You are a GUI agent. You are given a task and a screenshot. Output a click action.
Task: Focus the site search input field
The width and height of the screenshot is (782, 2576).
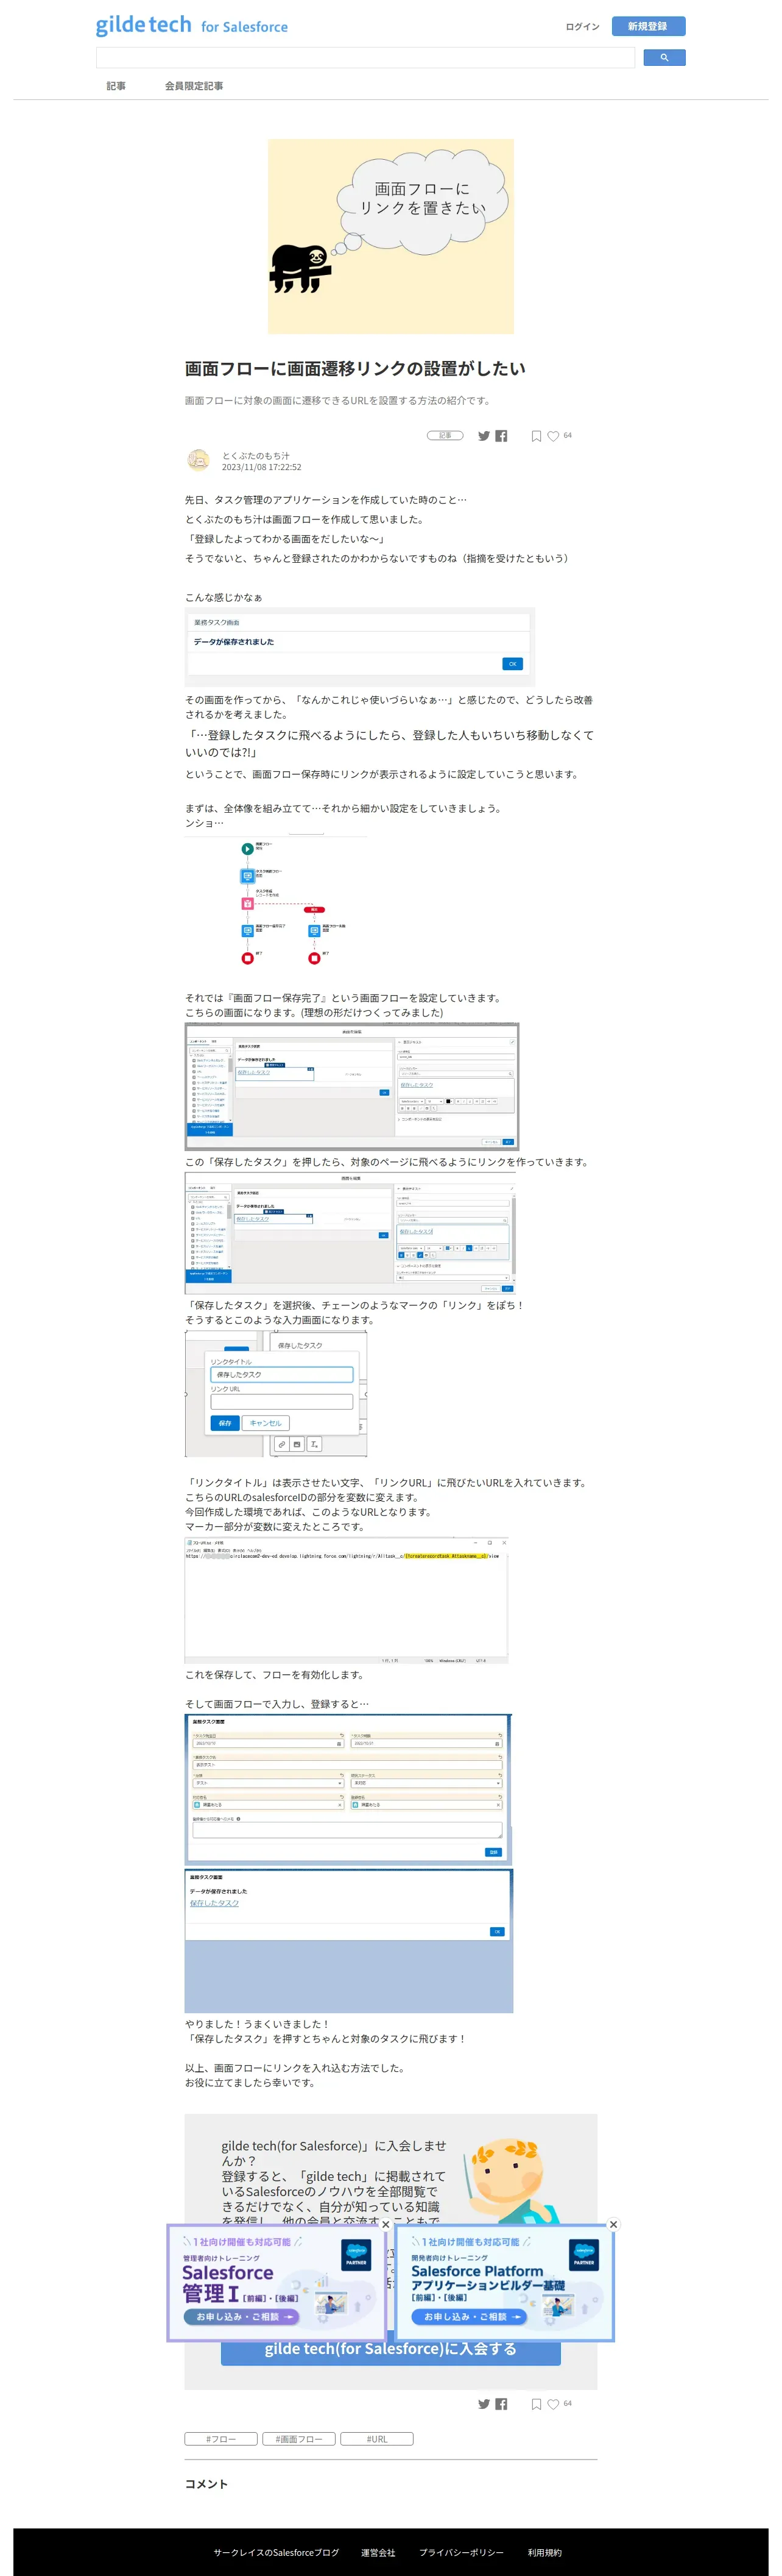(365, 58)
